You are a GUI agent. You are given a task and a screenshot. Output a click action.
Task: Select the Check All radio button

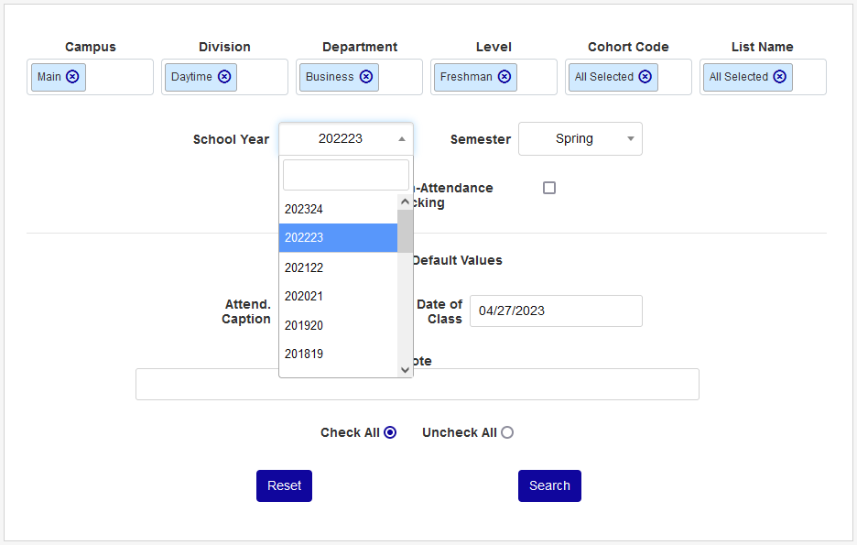click(x=390, y=432)
